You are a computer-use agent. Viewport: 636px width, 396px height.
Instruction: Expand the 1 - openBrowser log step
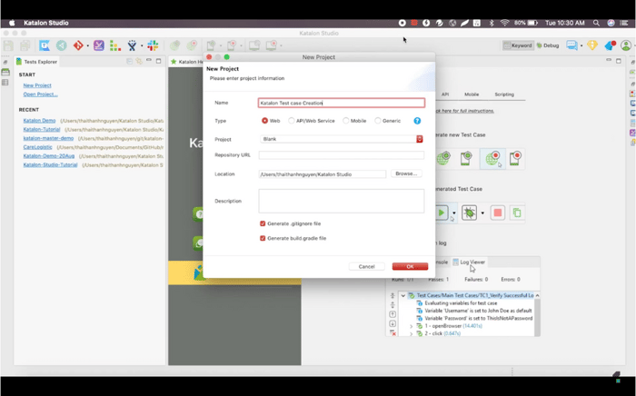[411, 326]
